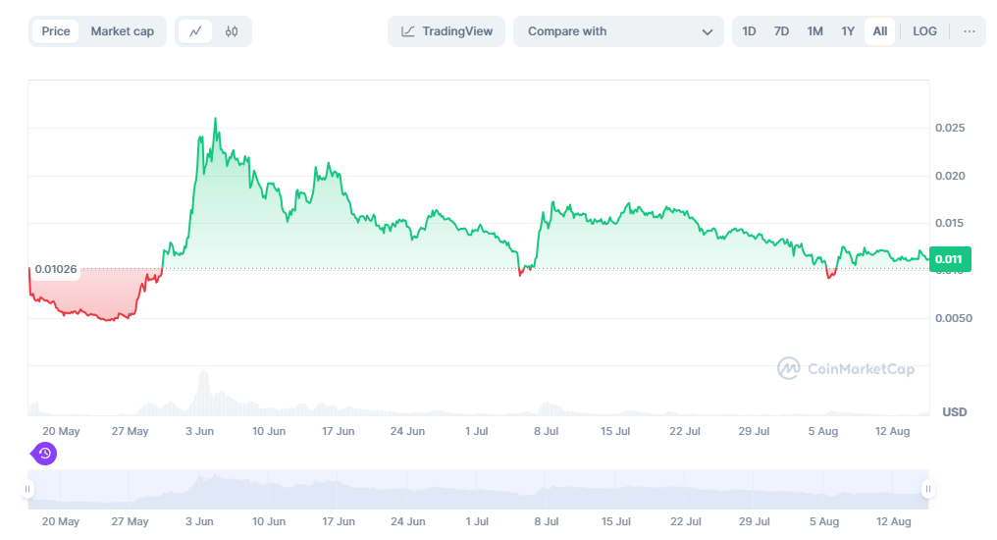Click the CoinMarketCap watermark logo
Viewport: 997px width, 540px height.
tap(846, 368)
